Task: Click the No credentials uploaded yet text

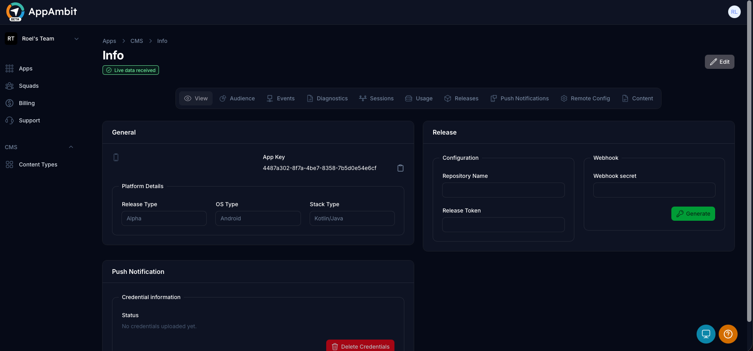Action: click(x=159, y=326)
